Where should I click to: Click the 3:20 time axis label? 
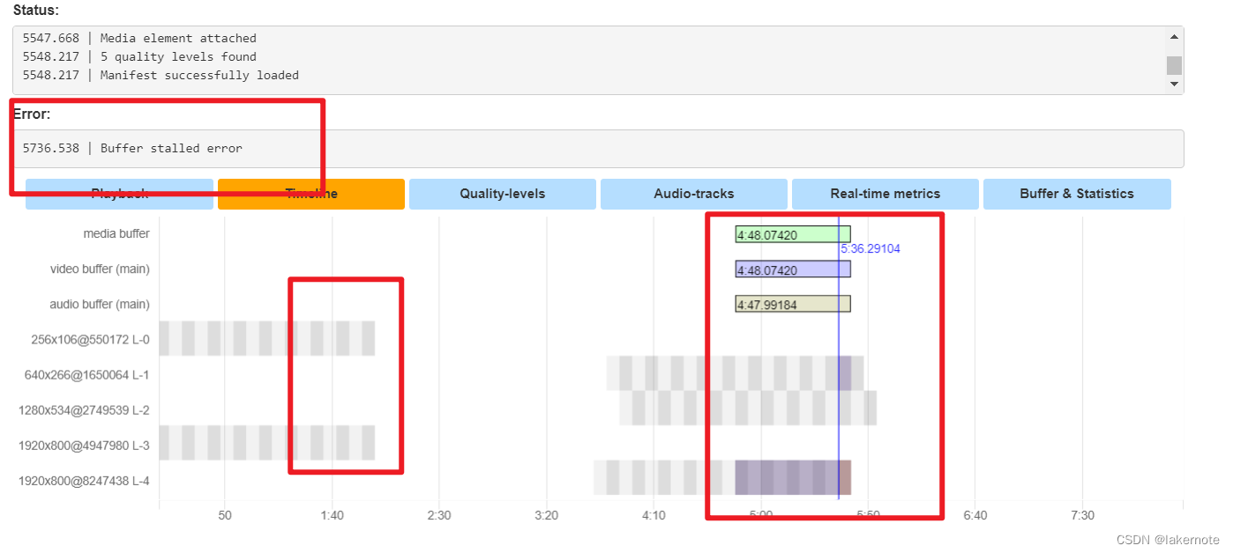pos(547,515)
